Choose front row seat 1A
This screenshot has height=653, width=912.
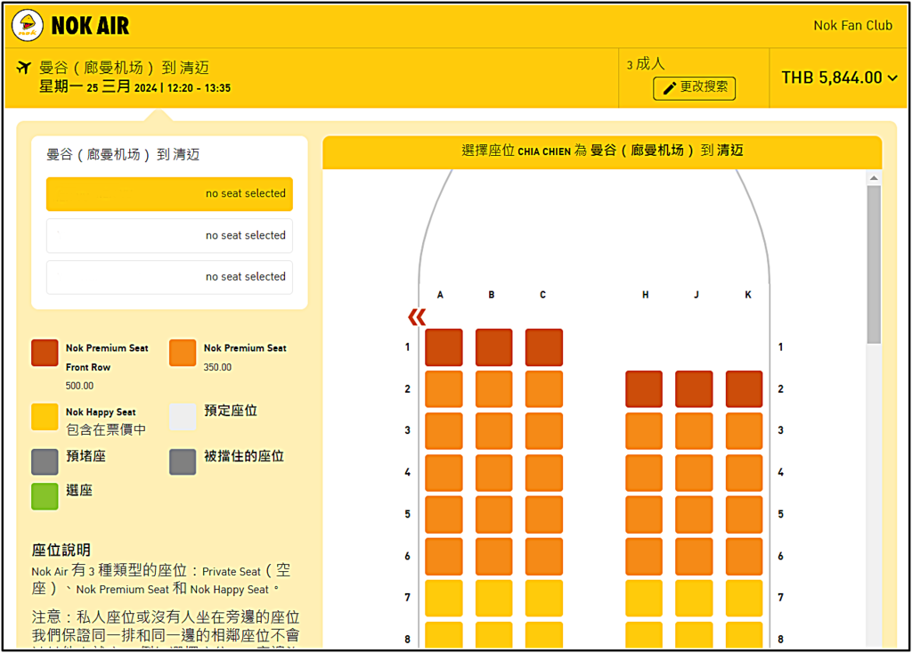pos(444,347)
